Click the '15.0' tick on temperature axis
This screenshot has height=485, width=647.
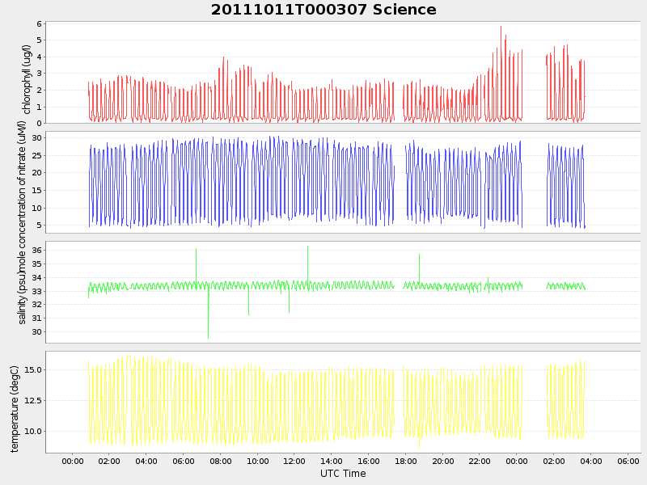click(x=32, y=369)
